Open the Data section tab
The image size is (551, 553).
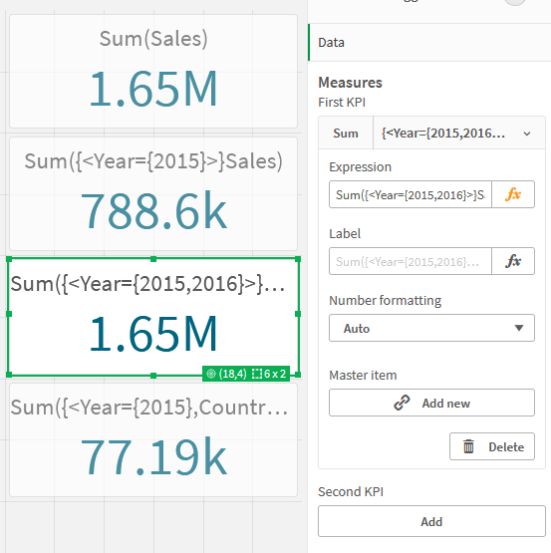click(429, 42)
